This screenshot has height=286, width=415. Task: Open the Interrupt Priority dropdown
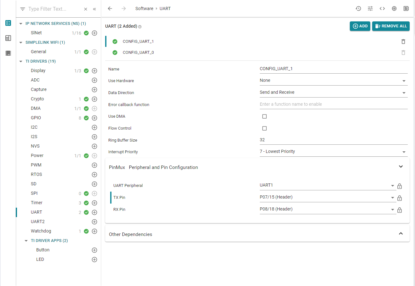pos(333,152)
